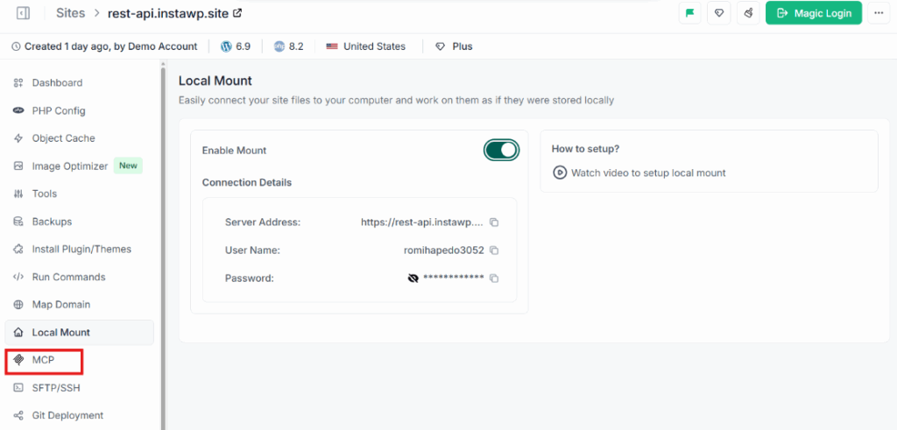This screenshot has height=430, width=897.
Task: Open the MCP sidebar item
Action: coord(44,360)
